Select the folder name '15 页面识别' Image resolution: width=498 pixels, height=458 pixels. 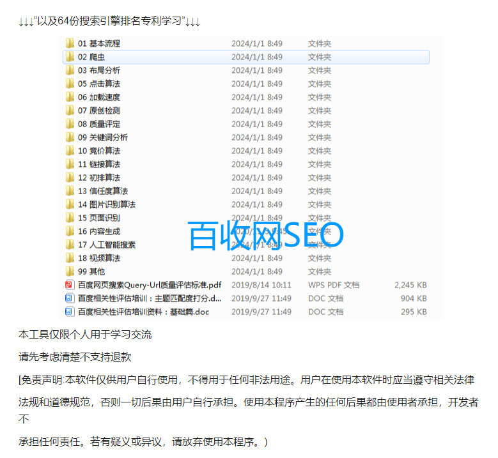click(99, 218)
